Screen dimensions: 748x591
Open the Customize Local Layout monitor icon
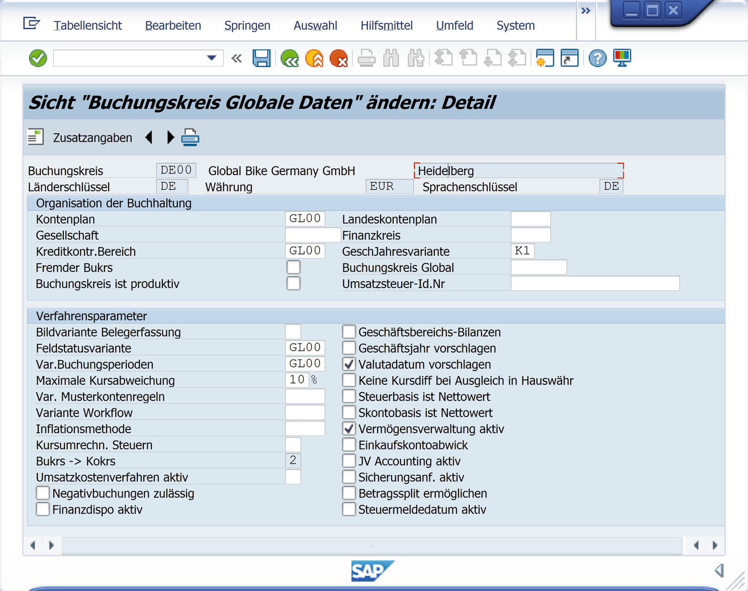622,58
